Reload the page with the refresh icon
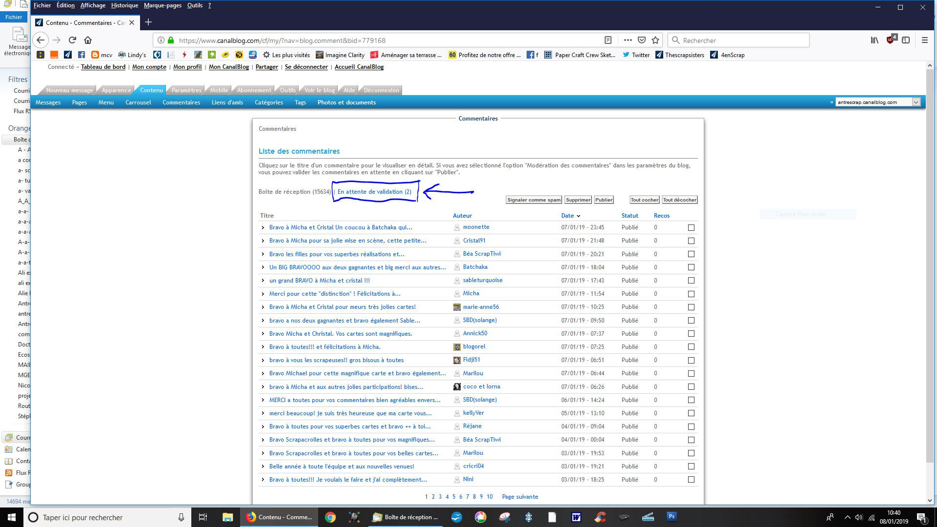Screen dimensions: 937x527 [x=72, y=40]
